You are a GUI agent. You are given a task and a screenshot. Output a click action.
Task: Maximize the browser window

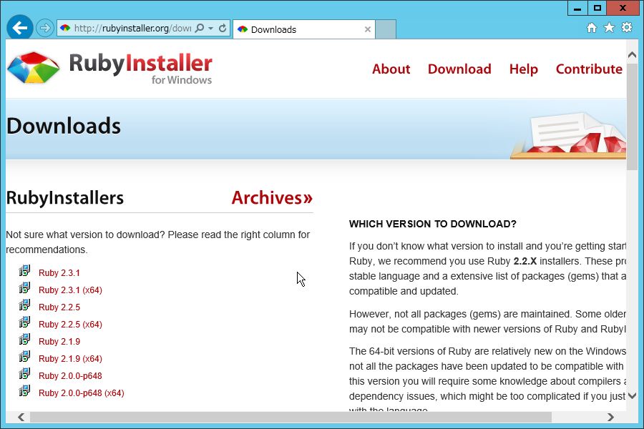tap(597, 8)
